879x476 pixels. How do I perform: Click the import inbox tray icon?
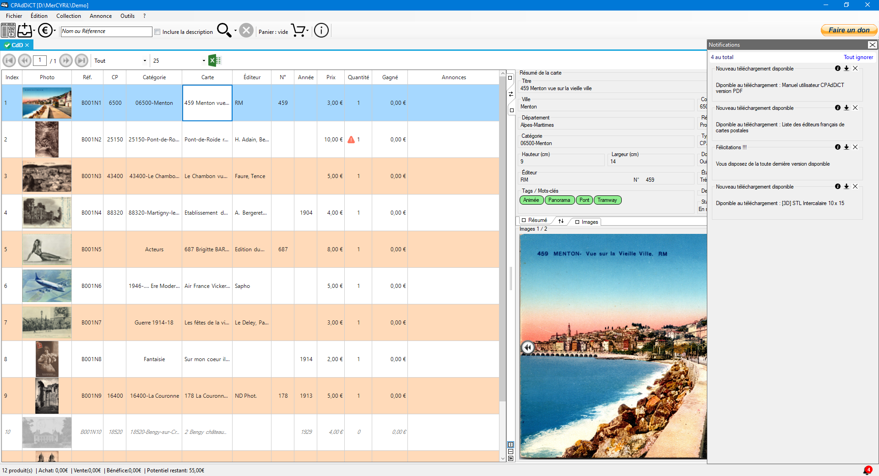25,31
